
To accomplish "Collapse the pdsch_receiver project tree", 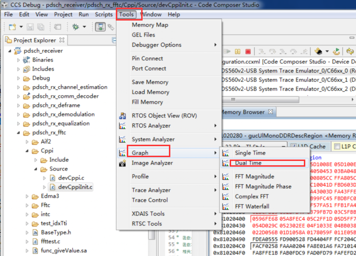I will click(x=10, y=51).
